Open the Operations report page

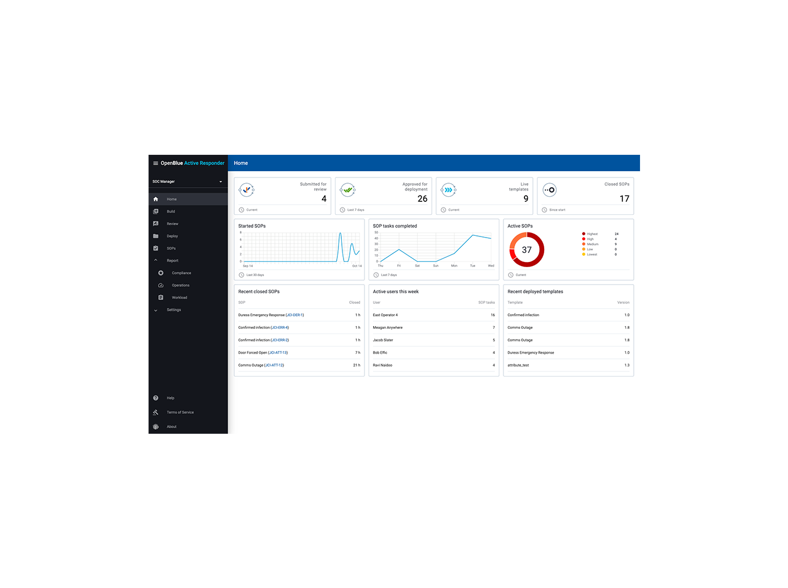click(180, 285)
